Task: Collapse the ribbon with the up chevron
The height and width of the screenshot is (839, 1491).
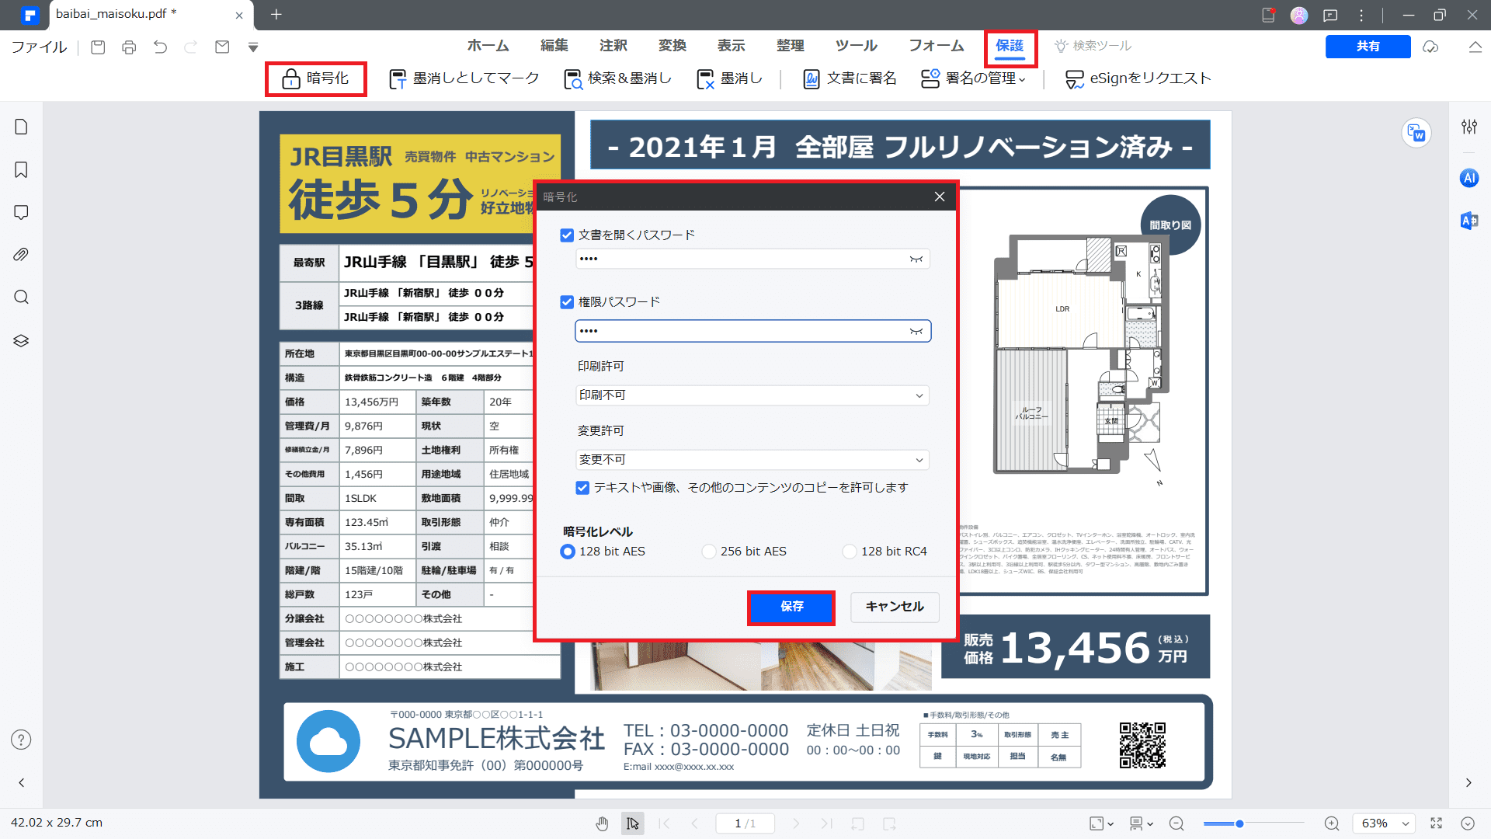Action: [1475, 47]
